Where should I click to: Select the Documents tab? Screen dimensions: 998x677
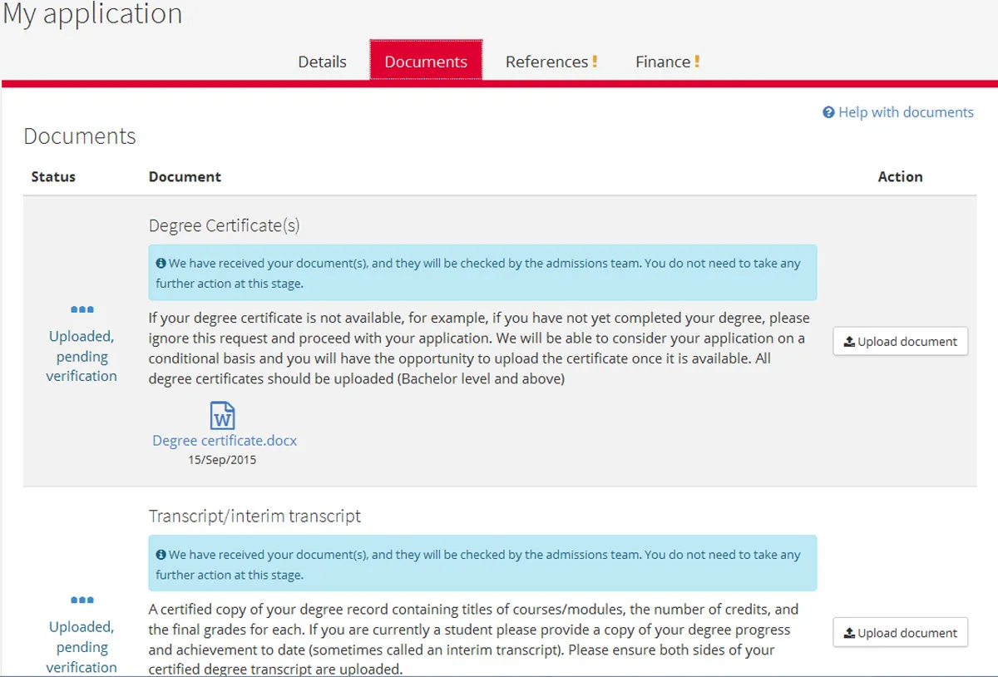[426, 62]
